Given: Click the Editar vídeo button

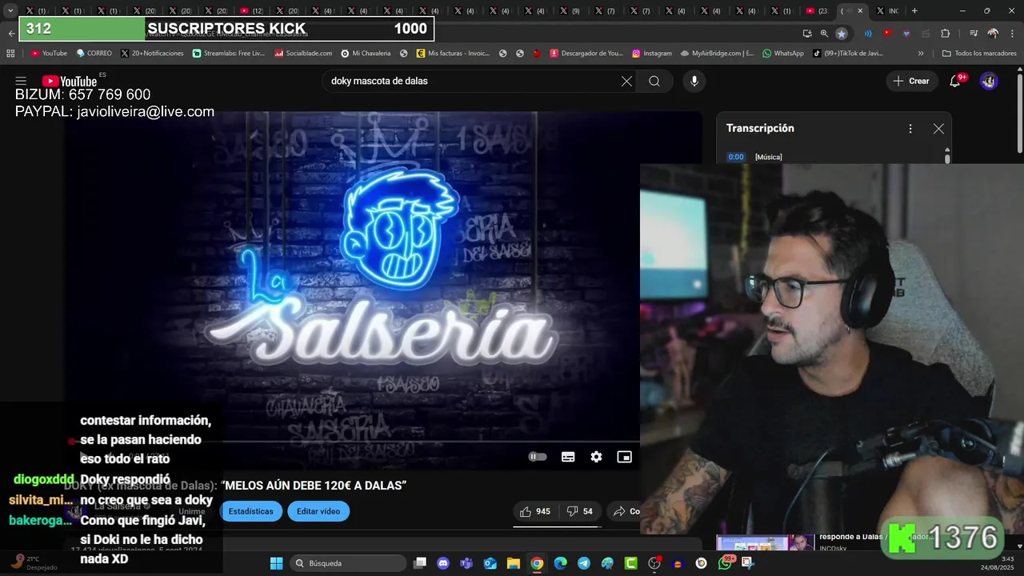Looking at the screenshot, I should (x=318, y=511).
